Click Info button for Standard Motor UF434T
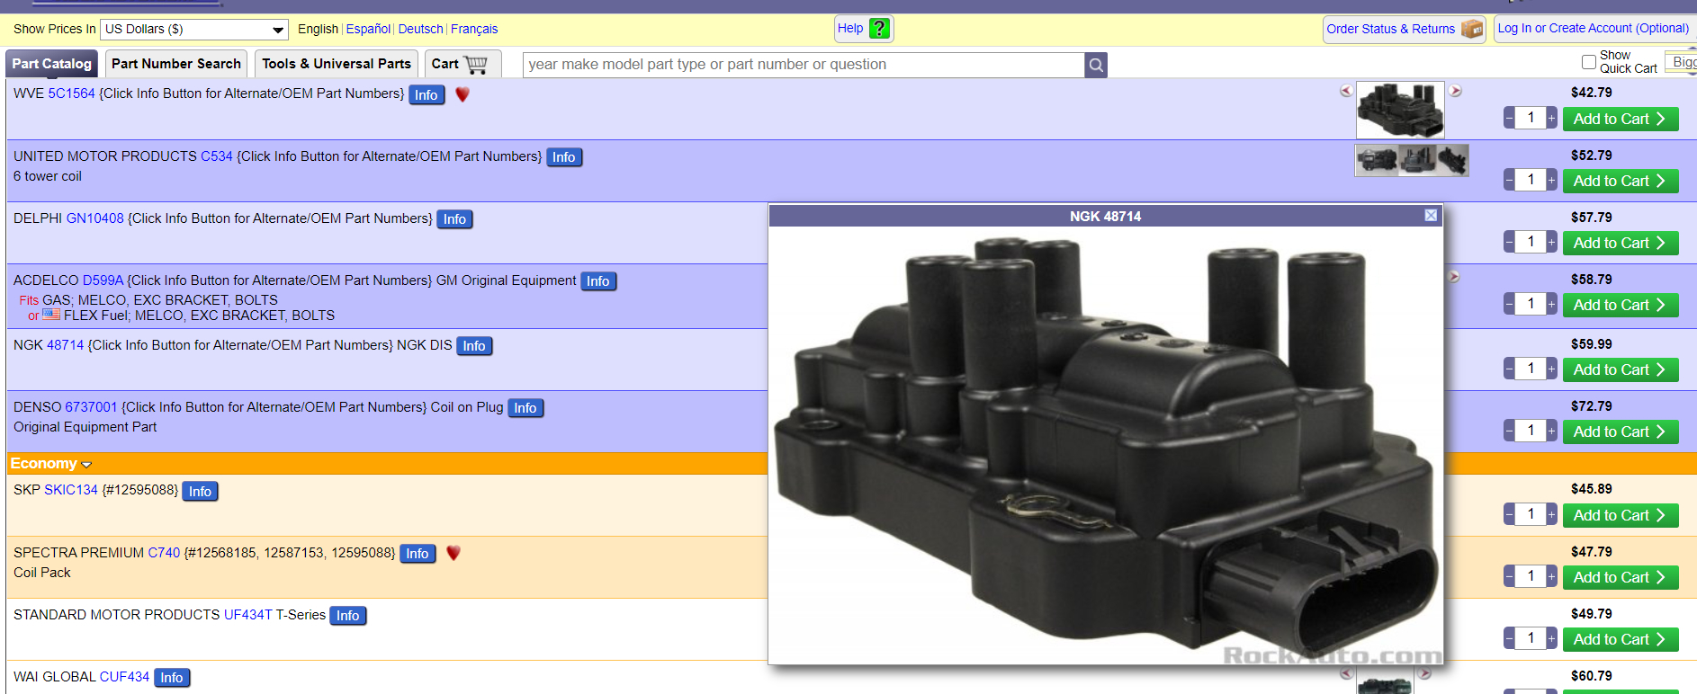Viewport: 1697px width, 694px height. [x=348, y=616]
